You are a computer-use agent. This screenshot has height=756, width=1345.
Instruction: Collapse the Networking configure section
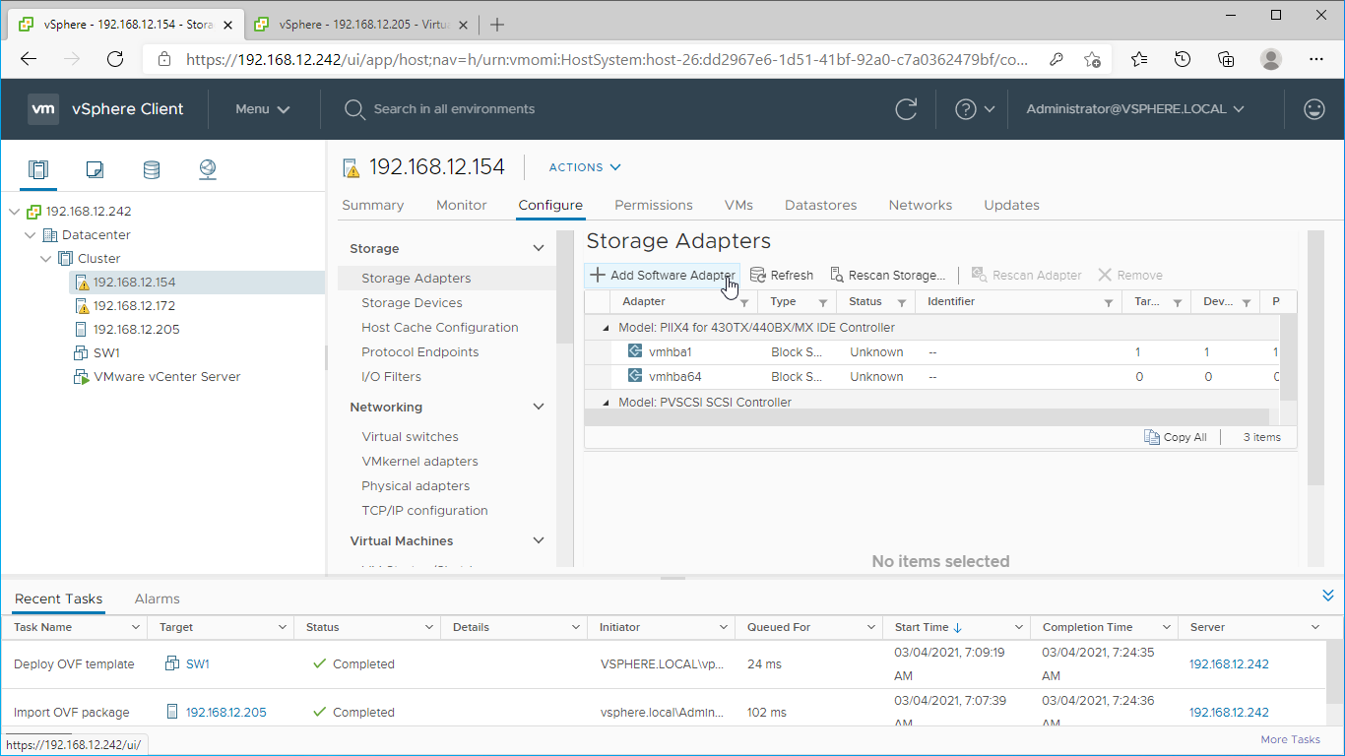[x=539, y=408]
